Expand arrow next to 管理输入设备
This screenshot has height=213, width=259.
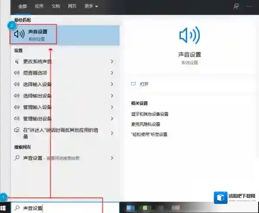(x=112, y=107)
